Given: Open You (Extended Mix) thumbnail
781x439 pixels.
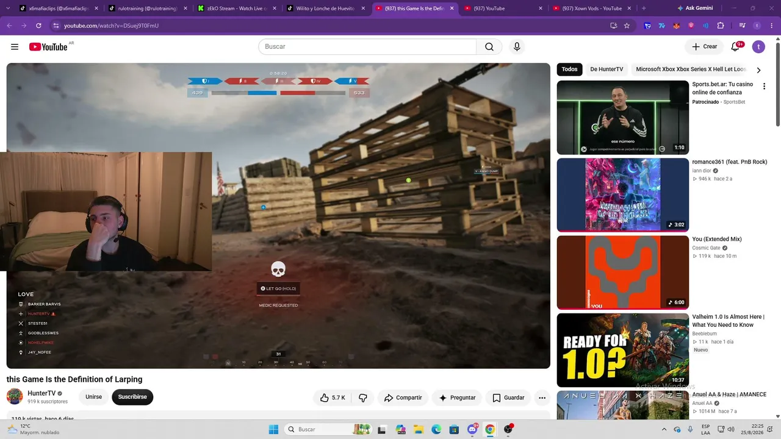Looking at the screenshot, I should click(623, 273).
